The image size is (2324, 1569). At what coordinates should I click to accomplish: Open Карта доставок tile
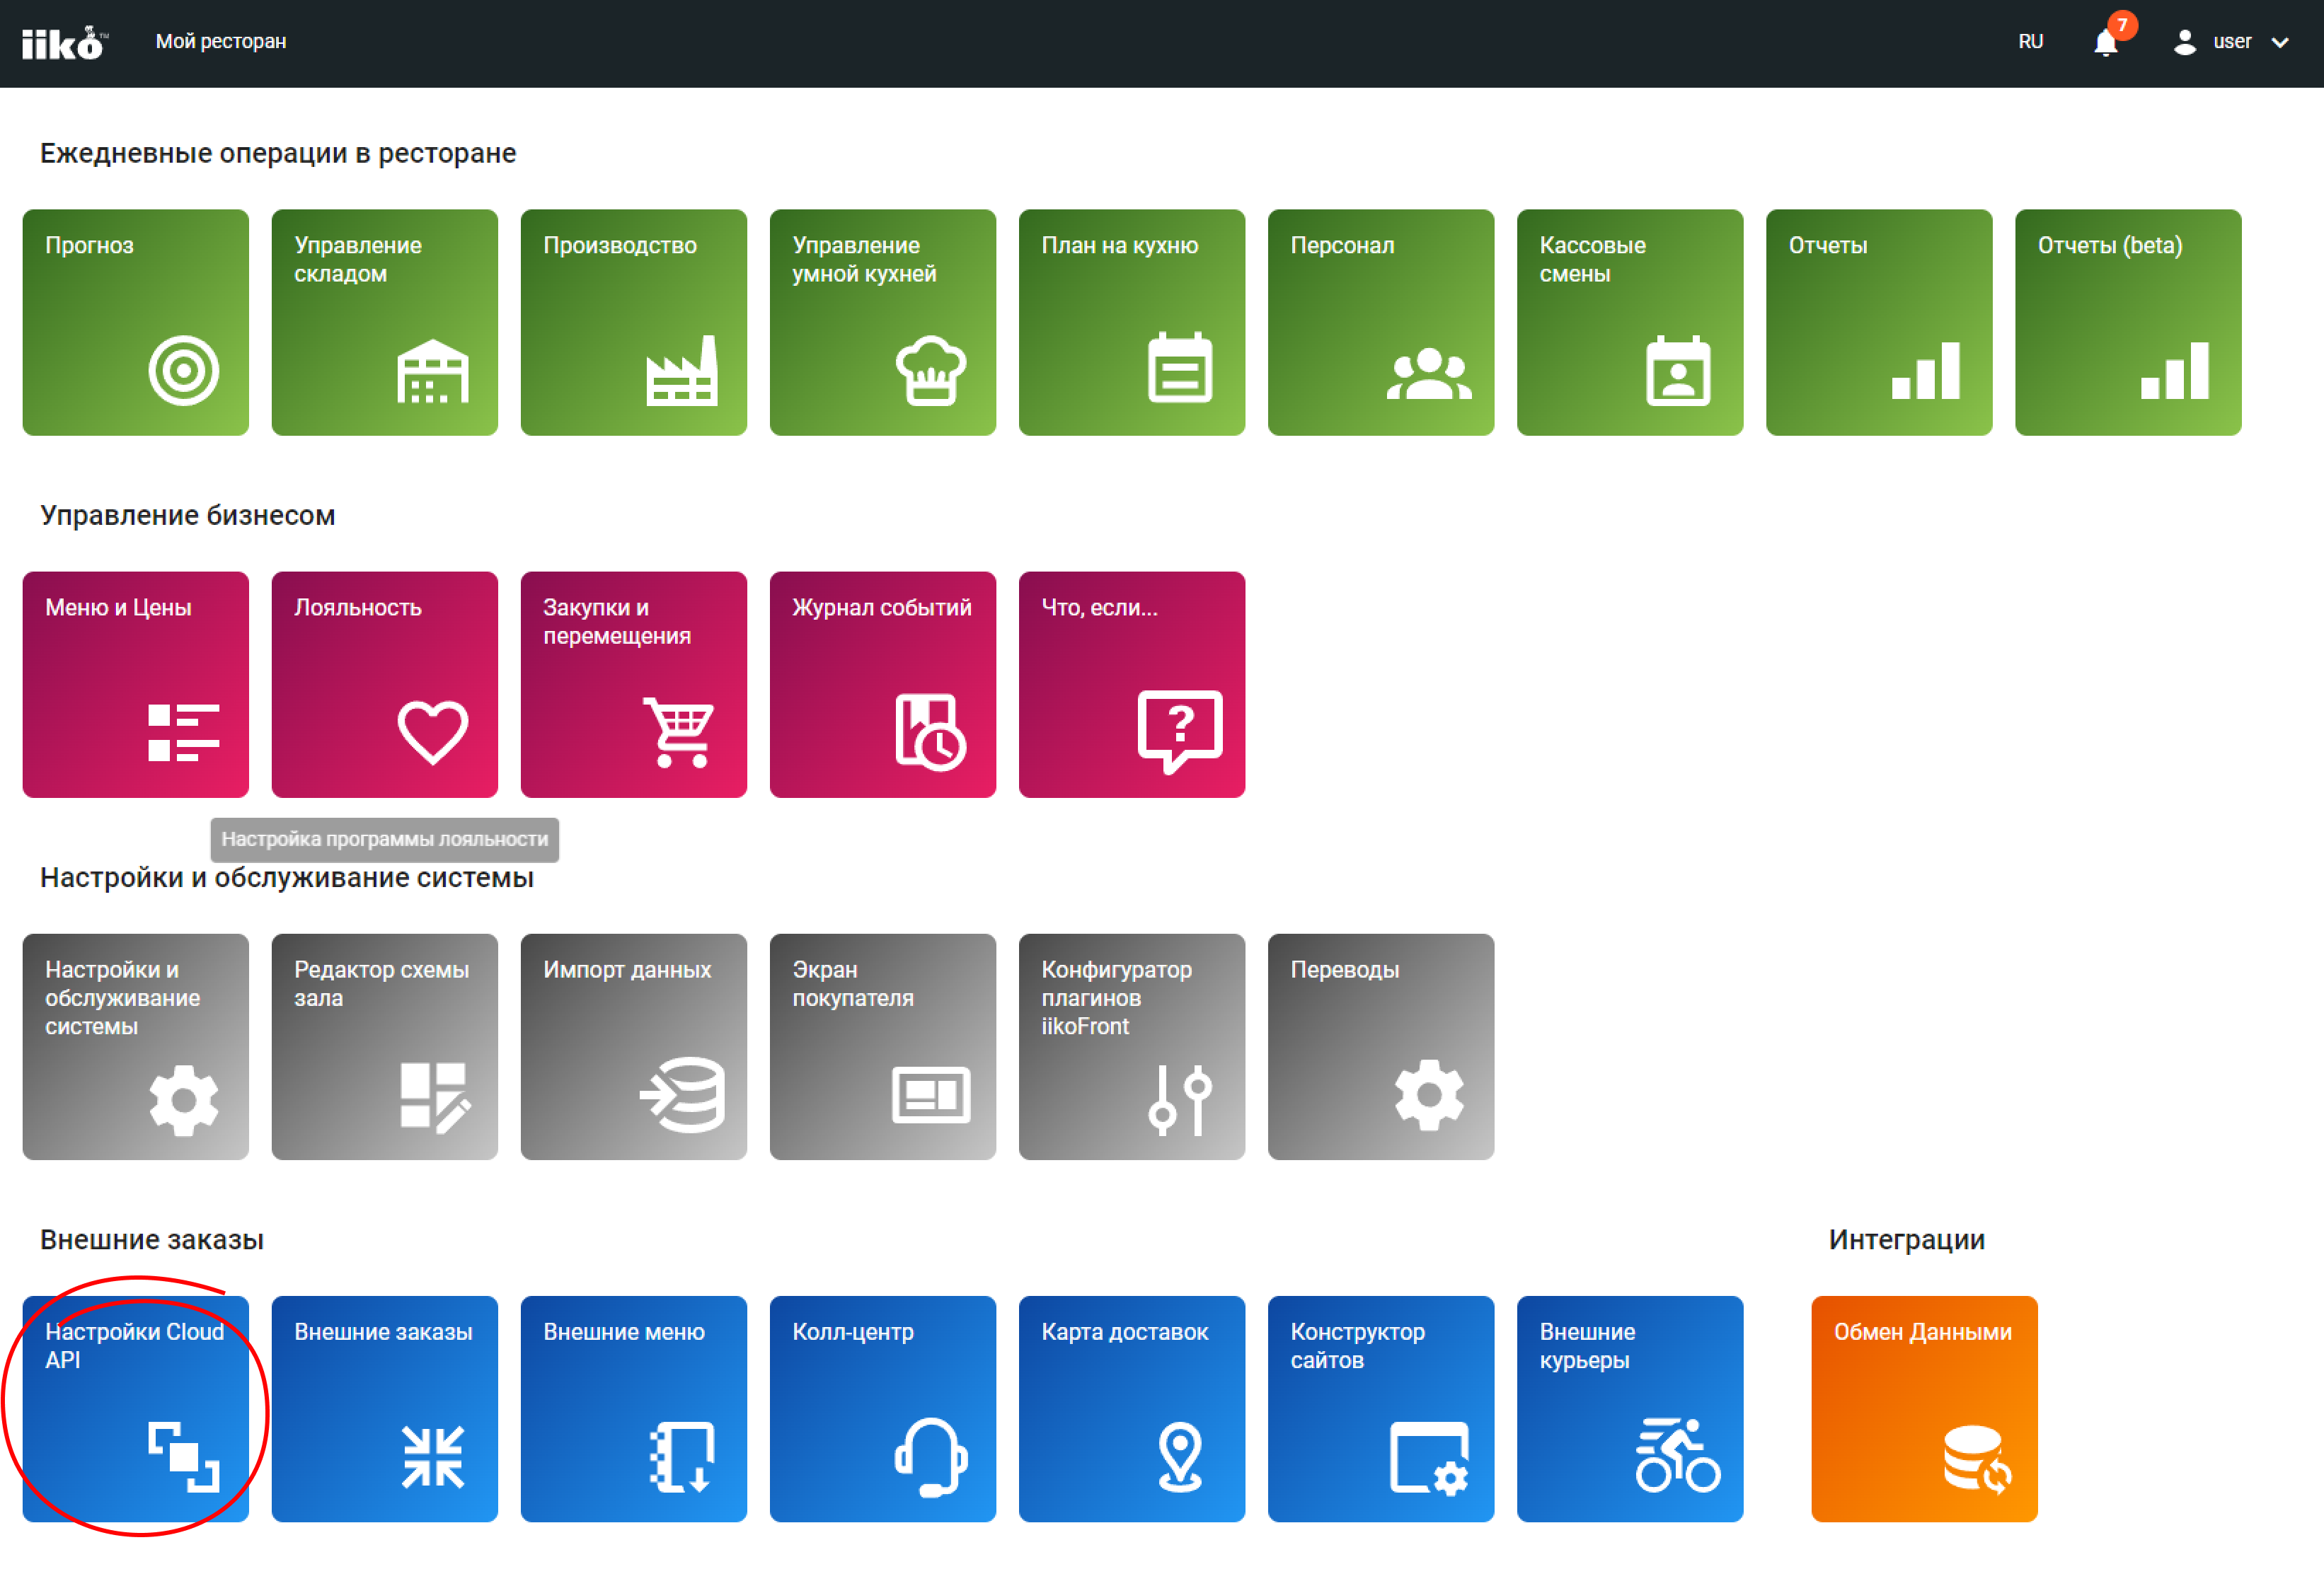pos(1131,1409)
